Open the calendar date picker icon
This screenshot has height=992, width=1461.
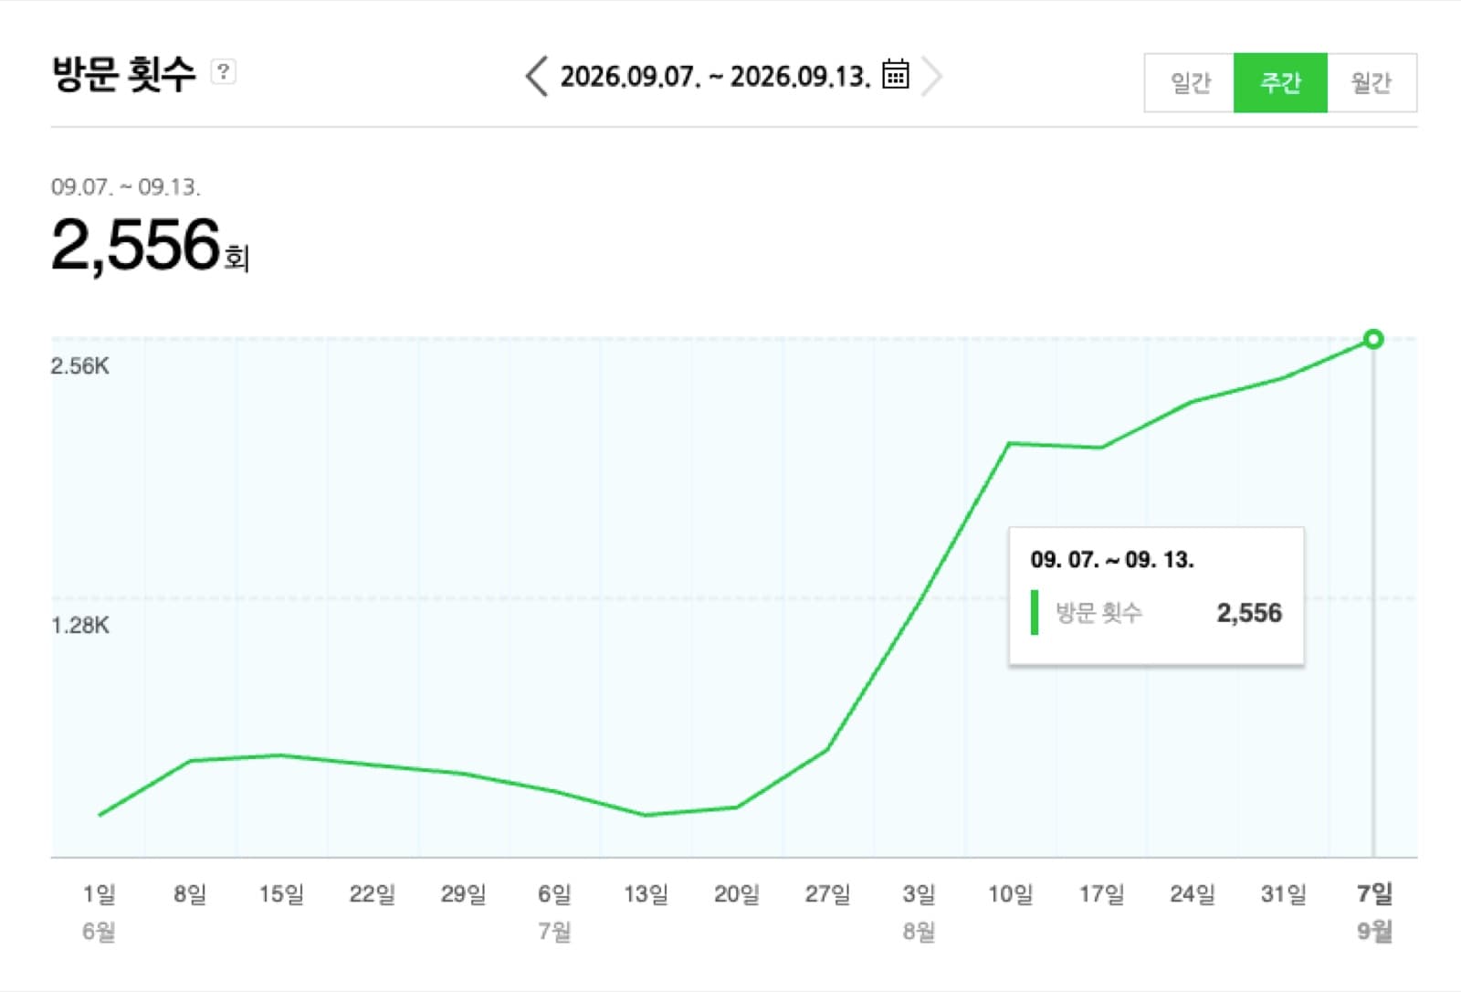pyautogui.click(x=896, y=74)
